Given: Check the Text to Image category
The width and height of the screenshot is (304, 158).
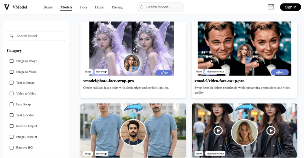Looking at the screenshot, I should [x=12, y=83].
